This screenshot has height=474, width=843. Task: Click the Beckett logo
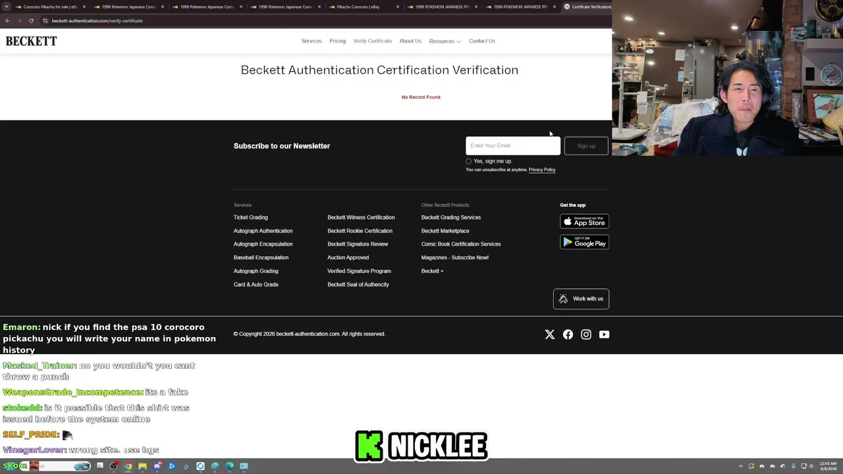pos(31,41)
